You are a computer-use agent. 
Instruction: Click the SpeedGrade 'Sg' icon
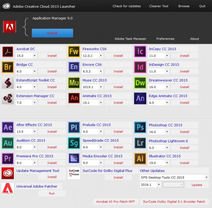[74, 143]
